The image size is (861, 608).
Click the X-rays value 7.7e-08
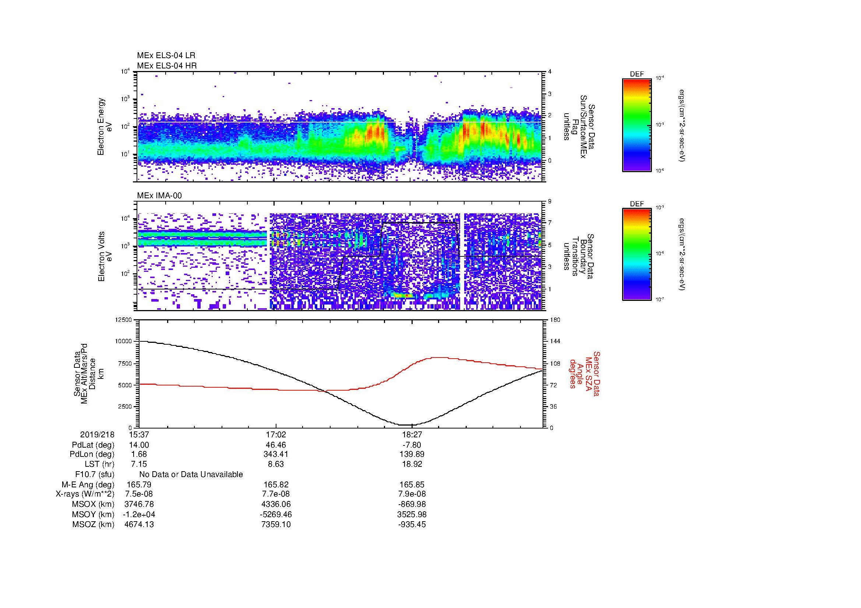click(276, 494)
